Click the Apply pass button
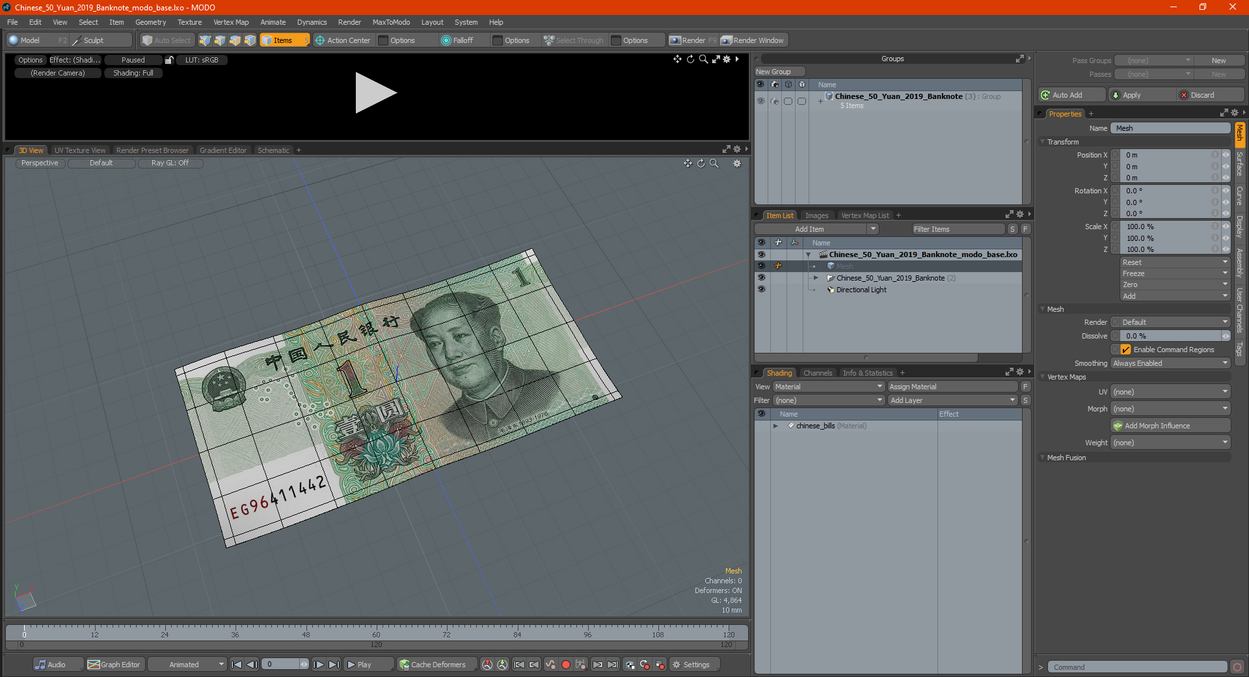Screen dimensions: 1249x677 pyautogui.click(x=1142, y=95)
